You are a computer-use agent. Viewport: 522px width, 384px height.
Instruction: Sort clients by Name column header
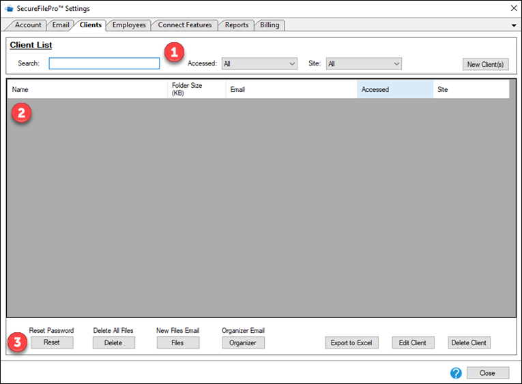87,89
